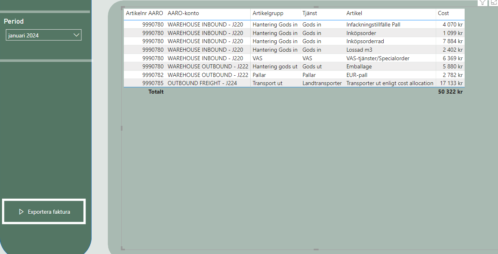The width and height of the screenshot is (498, 254).
Task: Click the 5 880 kr cost value
Action: 452,66
